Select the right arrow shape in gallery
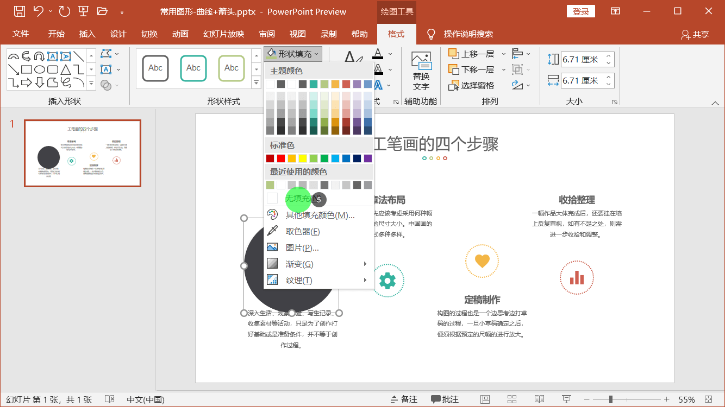 (x=27, y=83)
